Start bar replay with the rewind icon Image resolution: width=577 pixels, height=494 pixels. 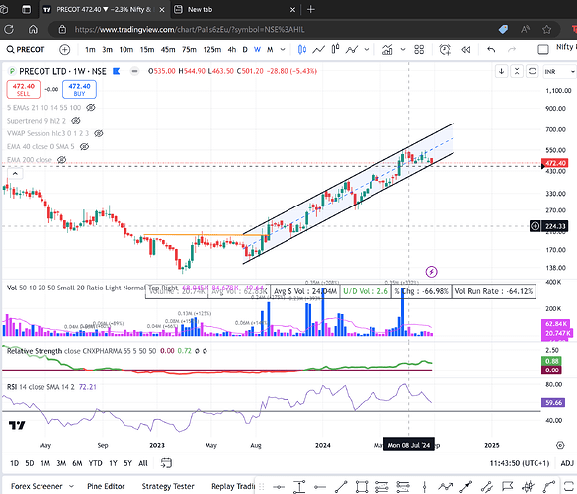click(x=466, y=49)
